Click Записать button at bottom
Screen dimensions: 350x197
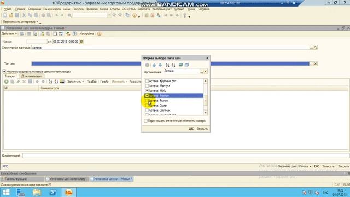[328, 166]
